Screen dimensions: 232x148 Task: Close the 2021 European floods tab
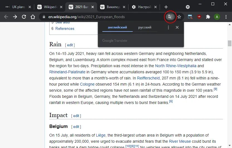(93, 7)
